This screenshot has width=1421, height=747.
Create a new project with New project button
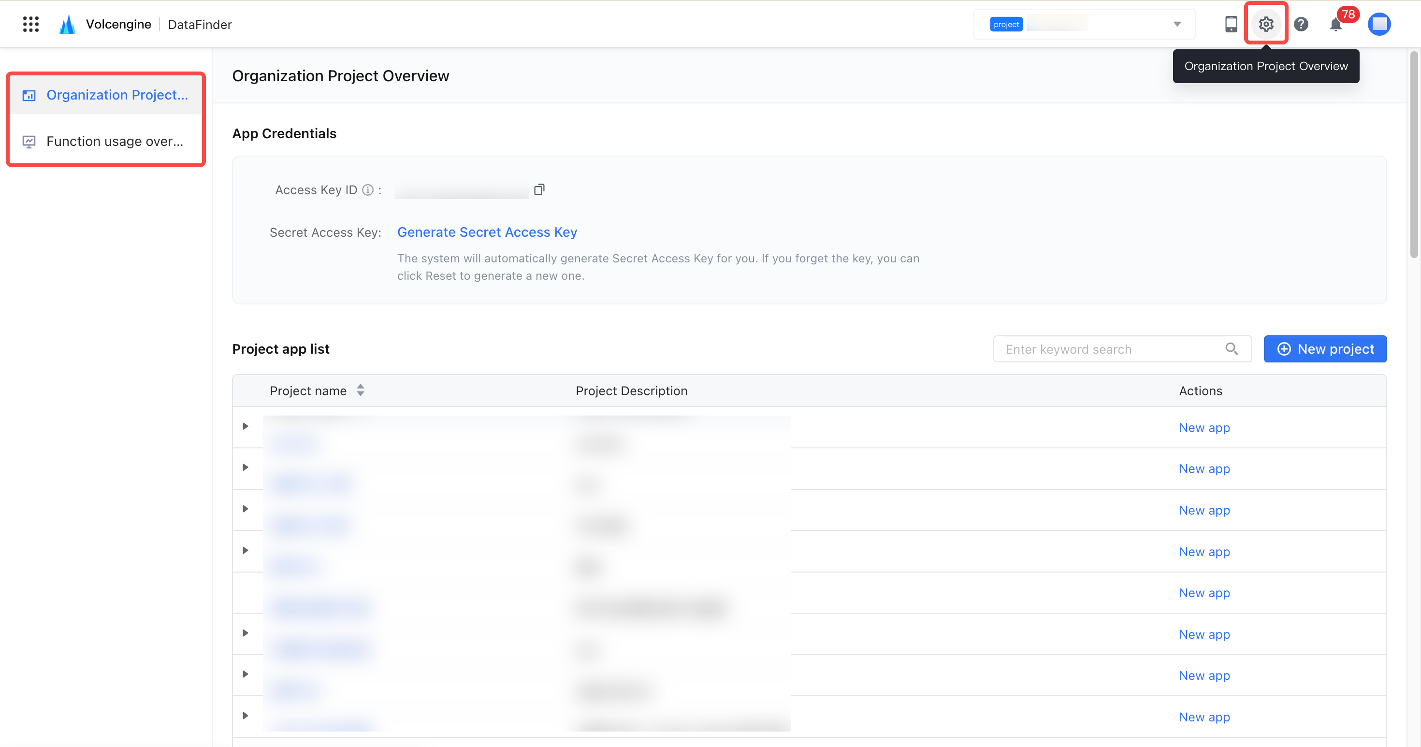[1325, 349]
